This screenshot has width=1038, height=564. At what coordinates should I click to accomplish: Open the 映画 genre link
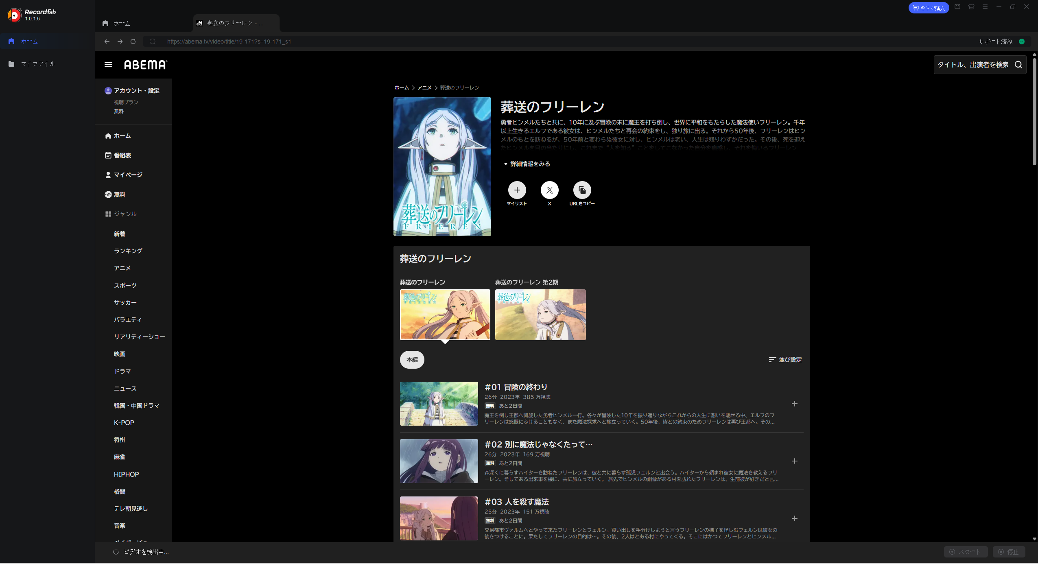(x=120, y=354)
